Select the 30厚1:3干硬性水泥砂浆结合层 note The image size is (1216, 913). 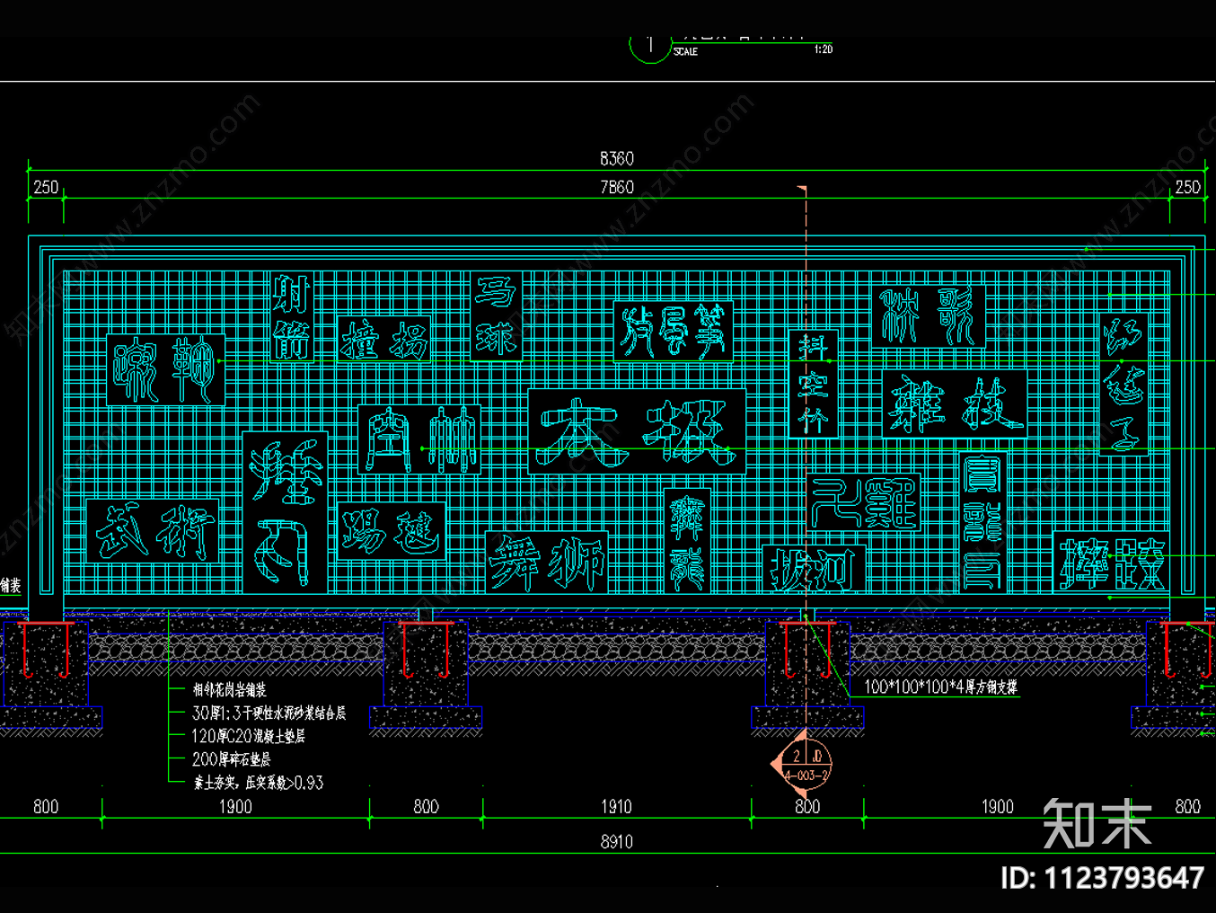pyautogui.click(x=269, y=714)
